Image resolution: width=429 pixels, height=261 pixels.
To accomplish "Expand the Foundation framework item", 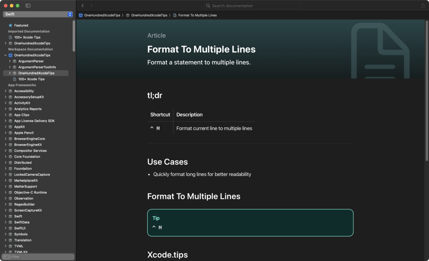I will click(6, 169).
